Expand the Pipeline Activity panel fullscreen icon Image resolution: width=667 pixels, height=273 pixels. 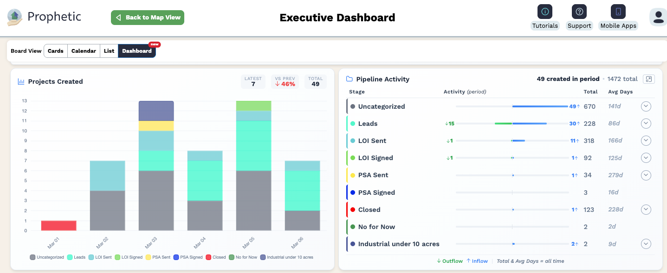(x=649, y=79)
